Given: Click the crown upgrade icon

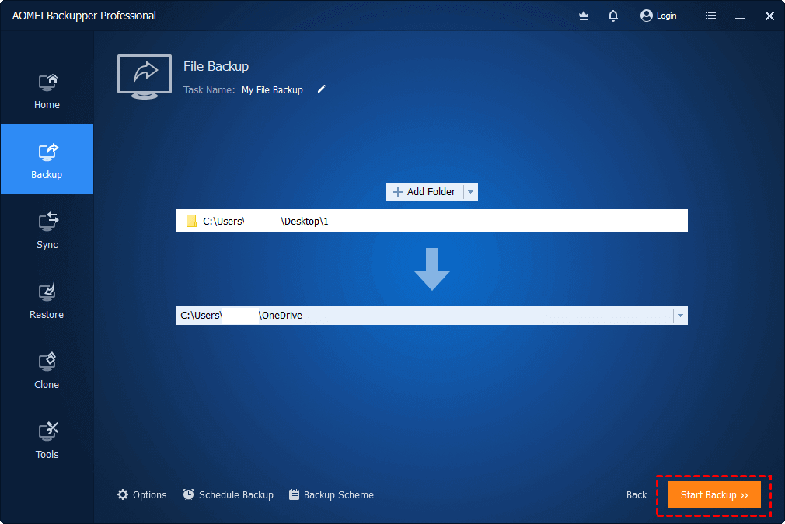Looking at the screenshot, I should coord(583,16).
